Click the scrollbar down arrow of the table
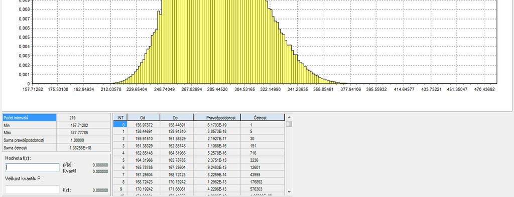The width and height of the screenshot is (514, 197). (x=289, y=192)
